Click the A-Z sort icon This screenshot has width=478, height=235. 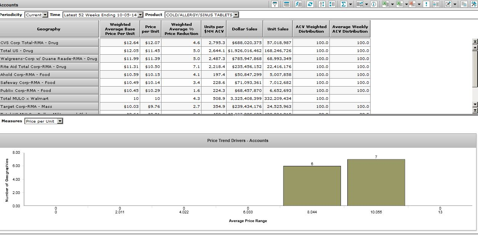click(x=321, y=4)
